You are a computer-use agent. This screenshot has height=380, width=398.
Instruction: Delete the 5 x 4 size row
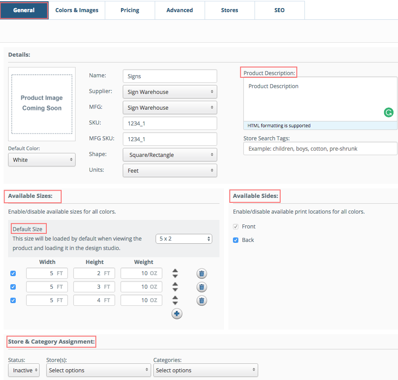click(201, 300)
